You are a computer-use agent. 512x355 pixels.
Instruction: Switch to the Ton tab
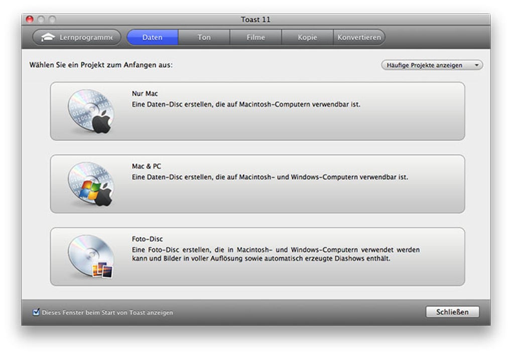pos(204,37)
